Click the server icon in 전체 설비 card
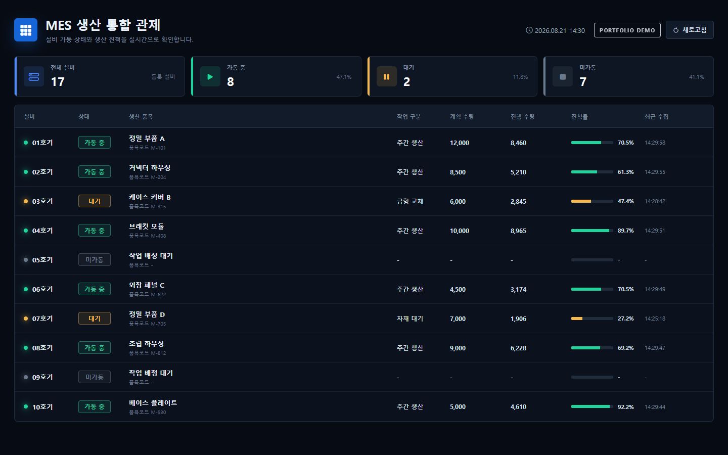This screenshot has height=455, width=728. pyautogui.click(x=34, y=77)
